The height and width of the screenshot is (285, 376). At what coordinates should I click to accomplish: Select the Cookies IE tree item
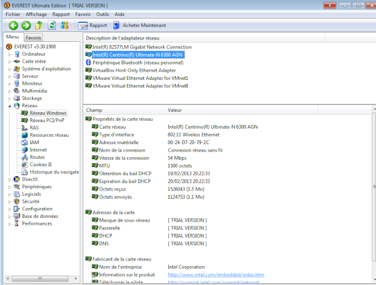[x=41, y=165]
